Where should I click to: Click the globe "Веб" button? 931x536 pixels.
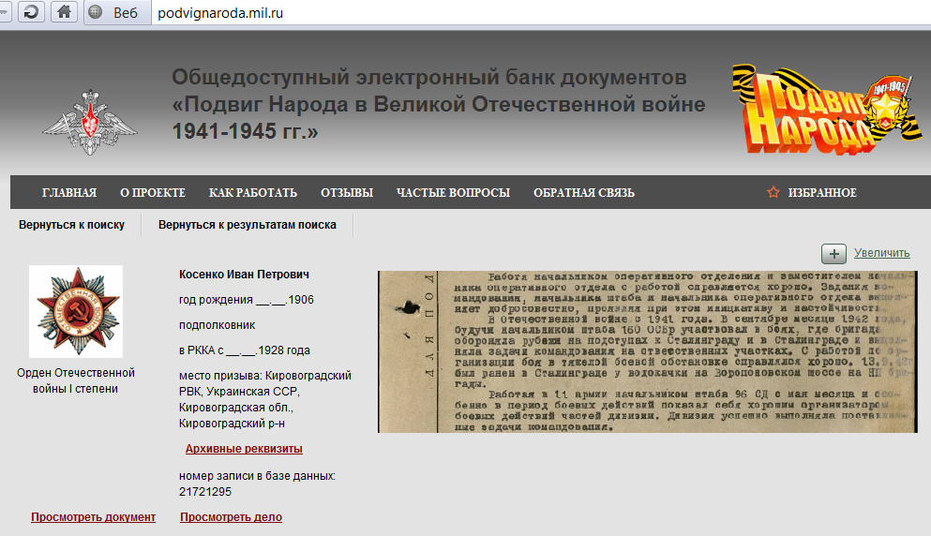click(113, 13)
